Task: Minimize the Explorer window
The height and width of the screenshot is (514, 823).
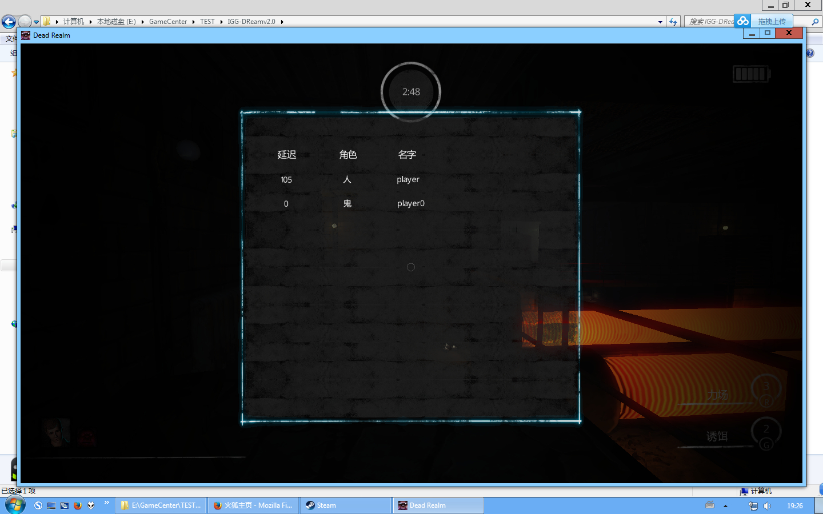Action: (x=770, y=5)
